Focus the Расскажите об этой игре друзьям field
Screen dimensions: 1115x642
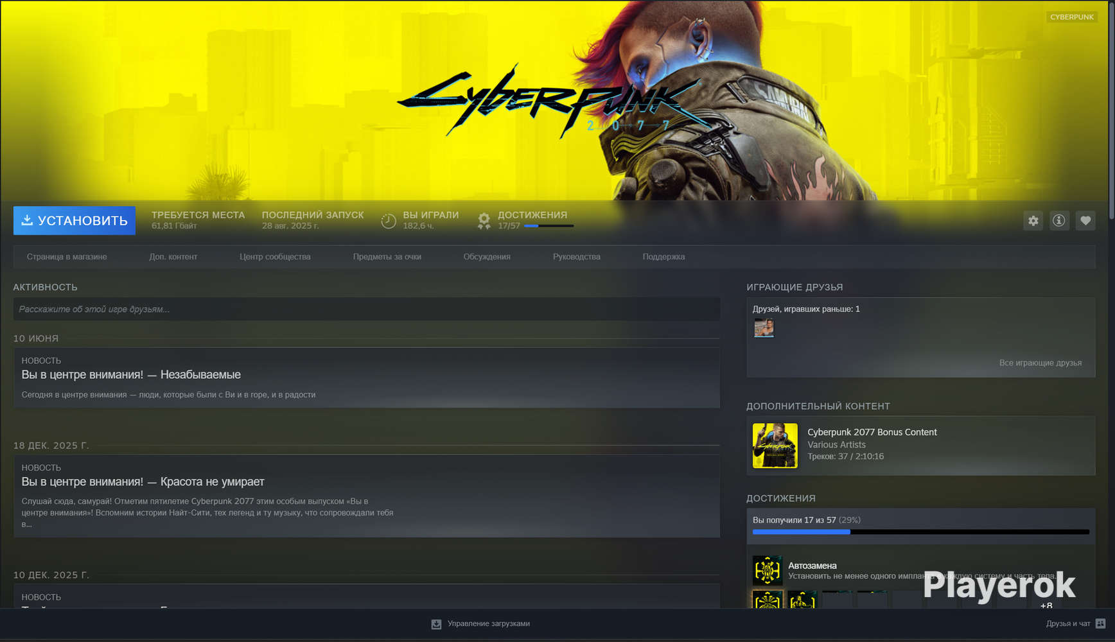tap(367, 309)
